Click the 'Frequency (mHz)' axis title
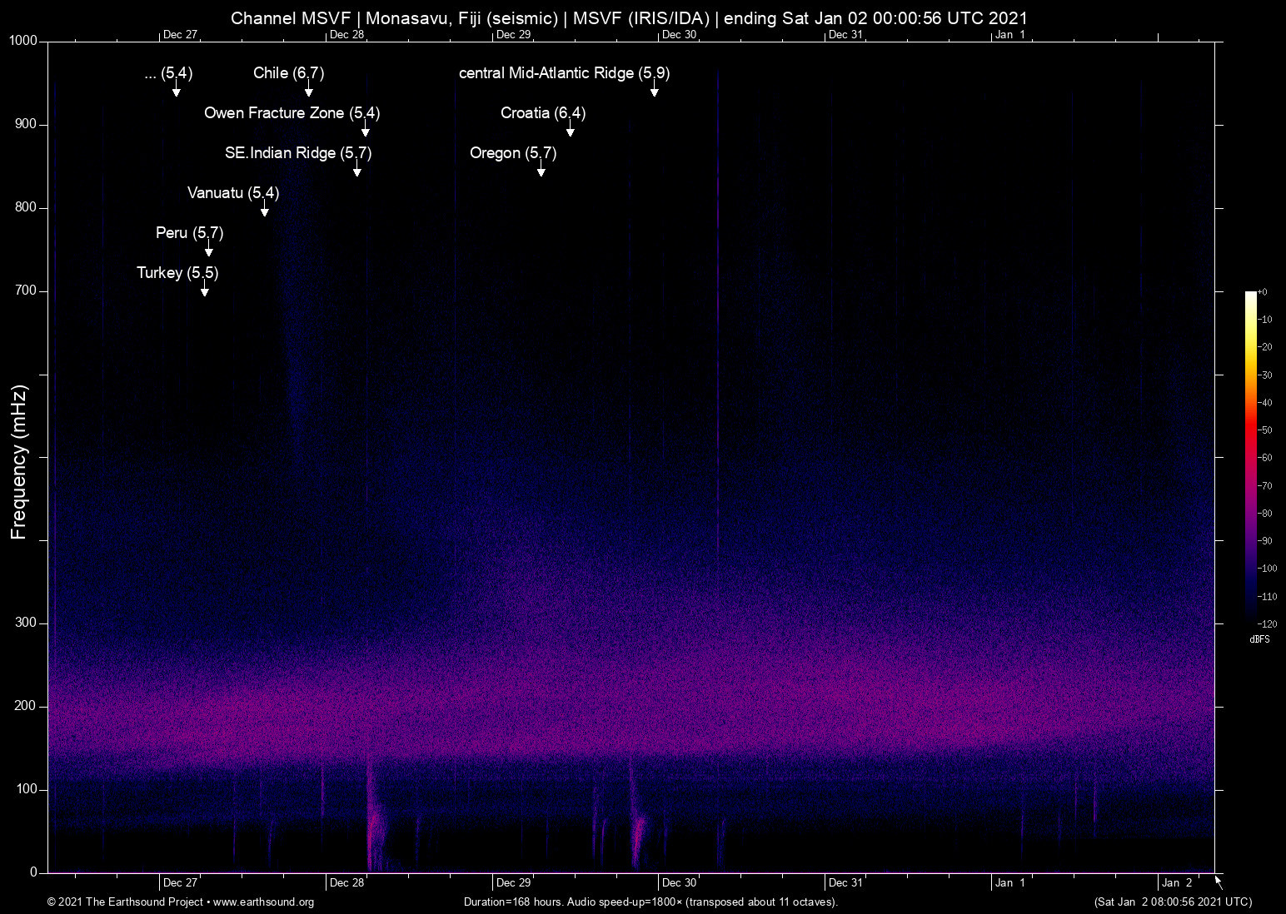 click(x=19, y=462)
